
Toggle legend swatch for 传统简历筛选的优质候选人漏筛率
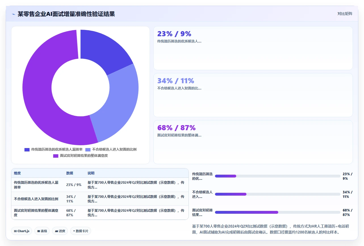coord(27,149)
